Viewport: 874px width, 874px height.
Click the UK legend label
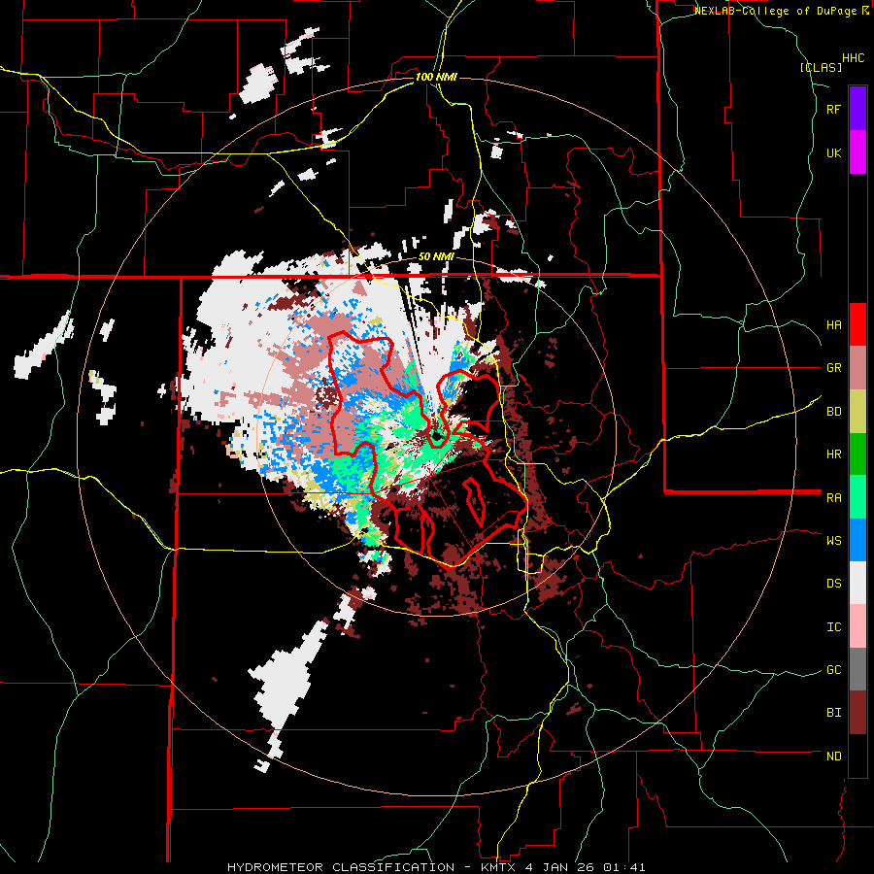(833, 152)
